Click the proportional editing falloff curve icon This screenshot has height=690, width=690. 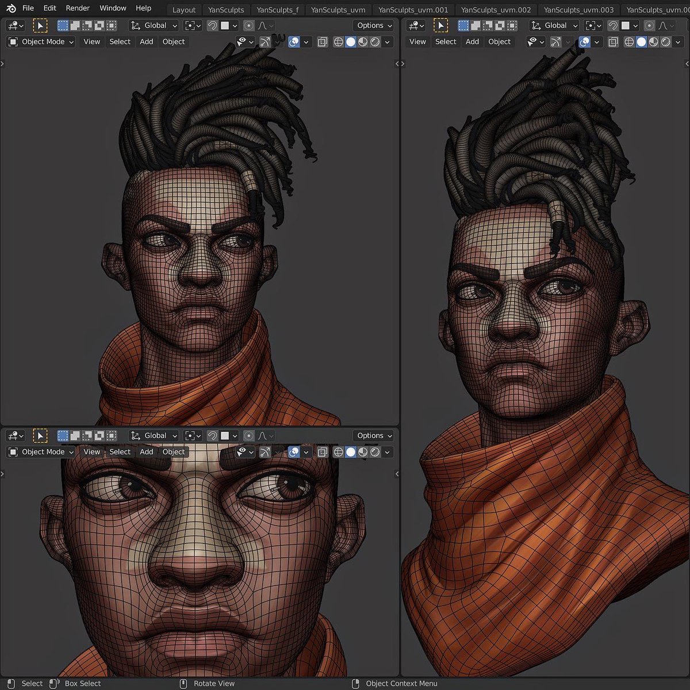pos(262,25)
